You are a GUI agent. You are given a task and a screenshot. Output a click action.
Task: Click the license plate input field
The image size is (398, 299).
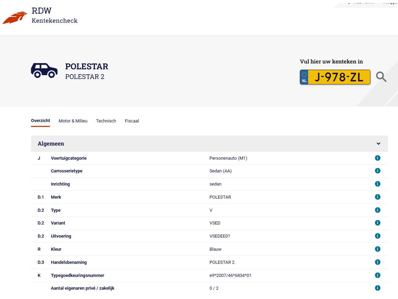339,77
